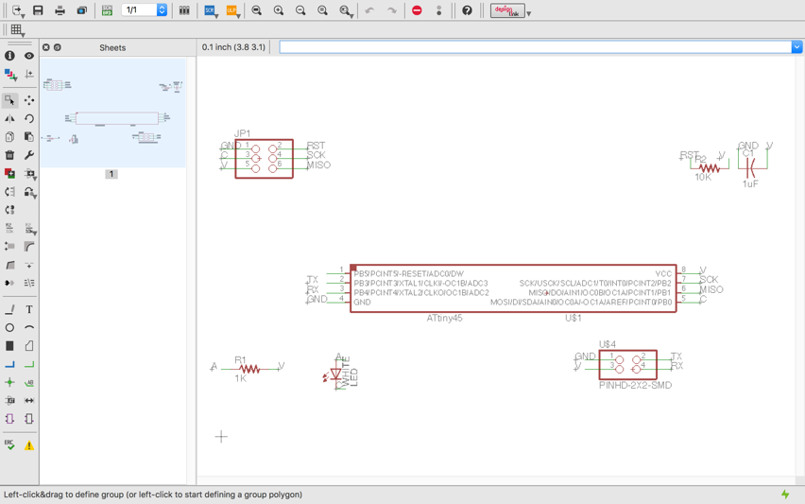Select the Polygon tool
The width and height of the screenshot is (805, 504).
29,346
